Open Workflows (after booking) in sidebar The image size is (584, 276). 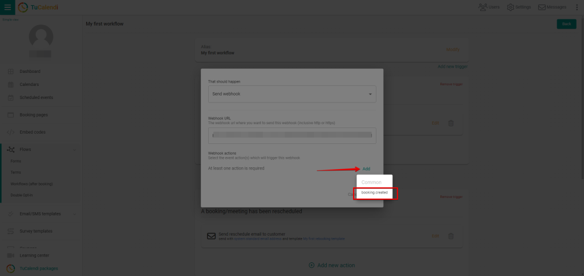[31, 184]
